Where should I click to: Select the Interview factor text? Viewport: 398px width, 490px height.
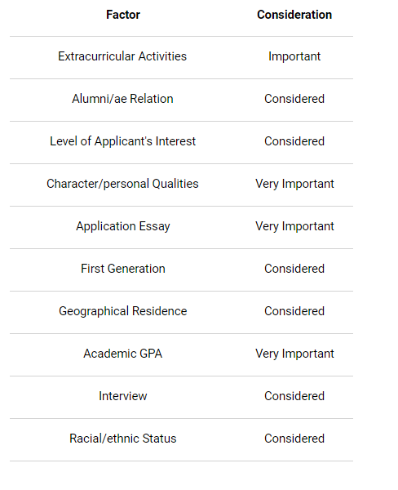pos(123,396)
